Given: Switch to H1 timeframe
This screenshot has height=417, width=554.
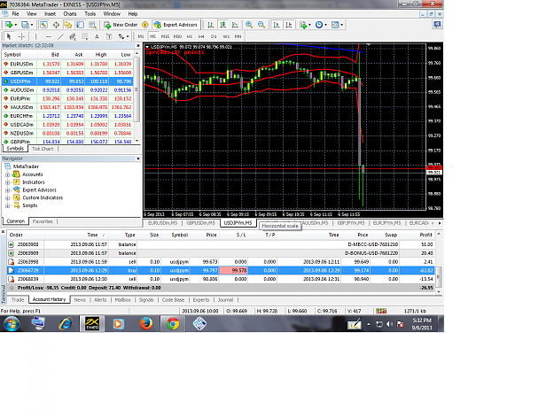Looking at the screenshot, I should coord(190,36).
